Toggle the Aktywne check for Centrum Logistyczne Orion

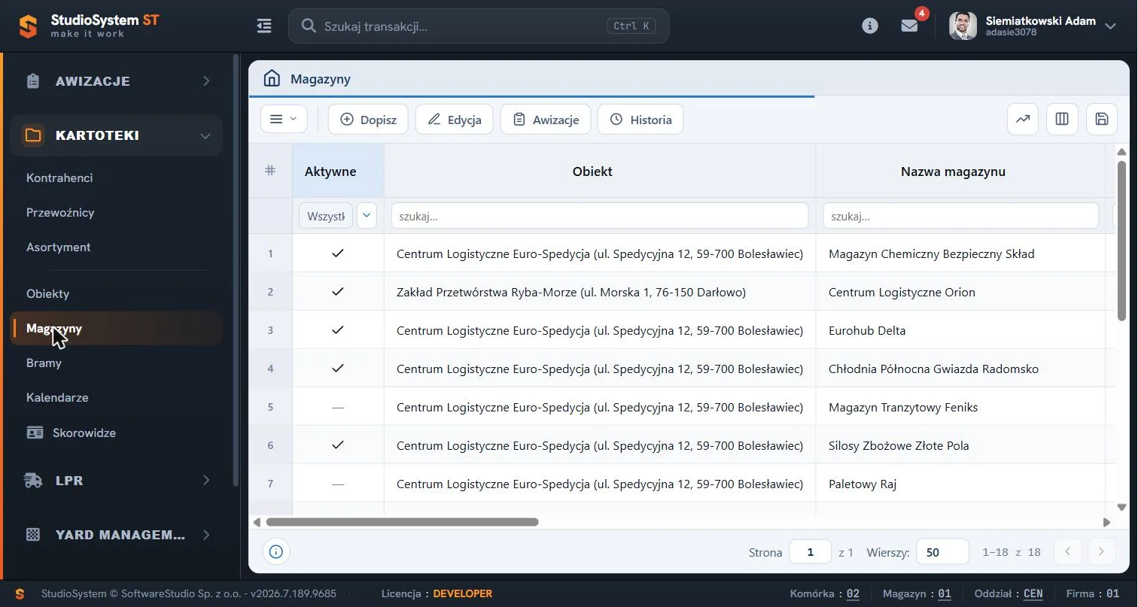pos(338,292)
